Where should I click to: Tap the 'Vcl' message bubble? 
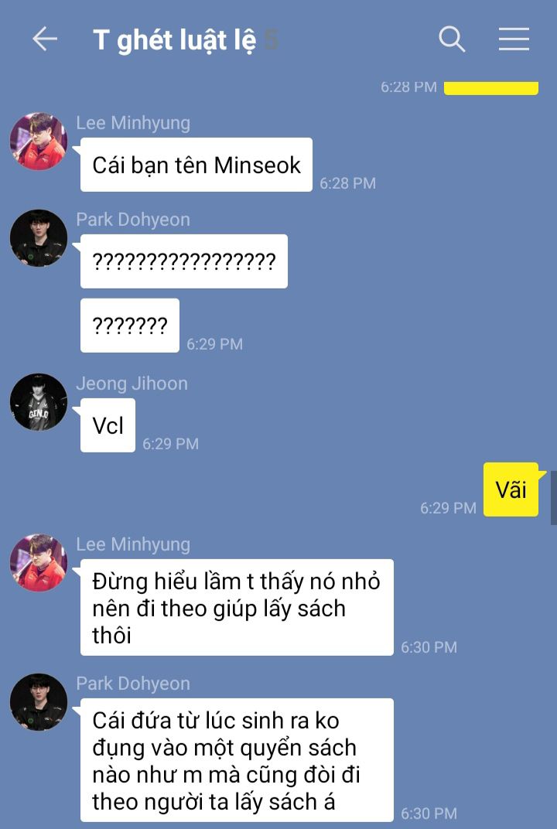(x=108, y=425)
